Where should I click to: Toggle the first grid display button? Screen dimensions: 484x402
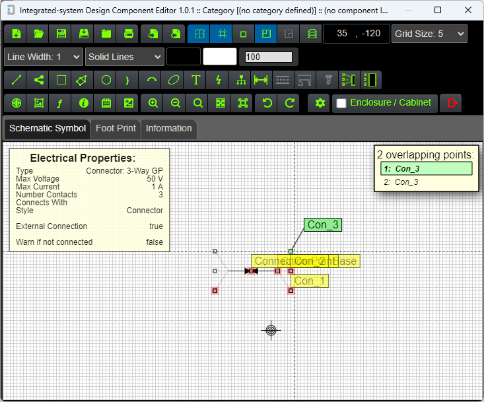[x=199, y=34]
